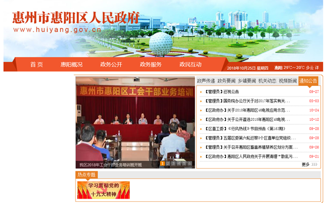Screen dimensions: 333x203
Task: Open the 政务公开 navigation item
Action: 111,64
